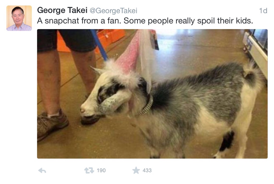This screenshot has width=274, height=184.
Task: Click the reply arrow icon
Action: click(x=42, y=170)
